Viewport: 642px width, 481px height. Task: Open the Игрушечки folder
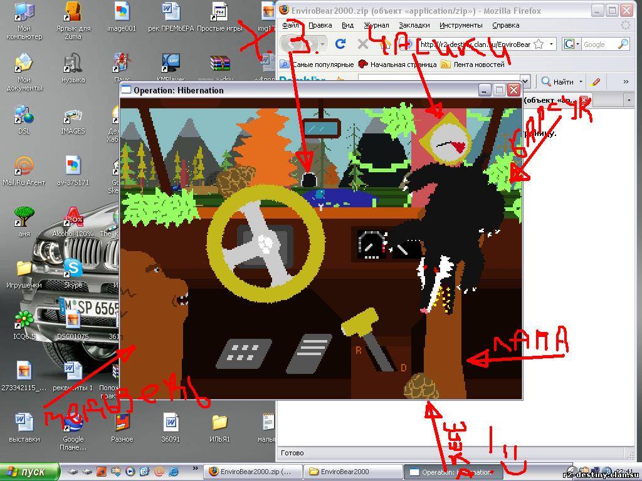(x=24, y=274)
